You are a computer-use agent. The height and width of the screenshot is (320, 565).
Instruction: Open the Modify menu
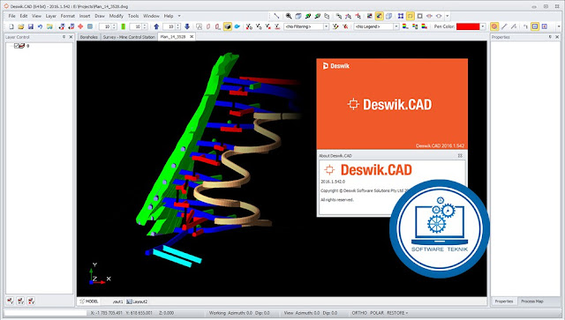pos(116,16)
